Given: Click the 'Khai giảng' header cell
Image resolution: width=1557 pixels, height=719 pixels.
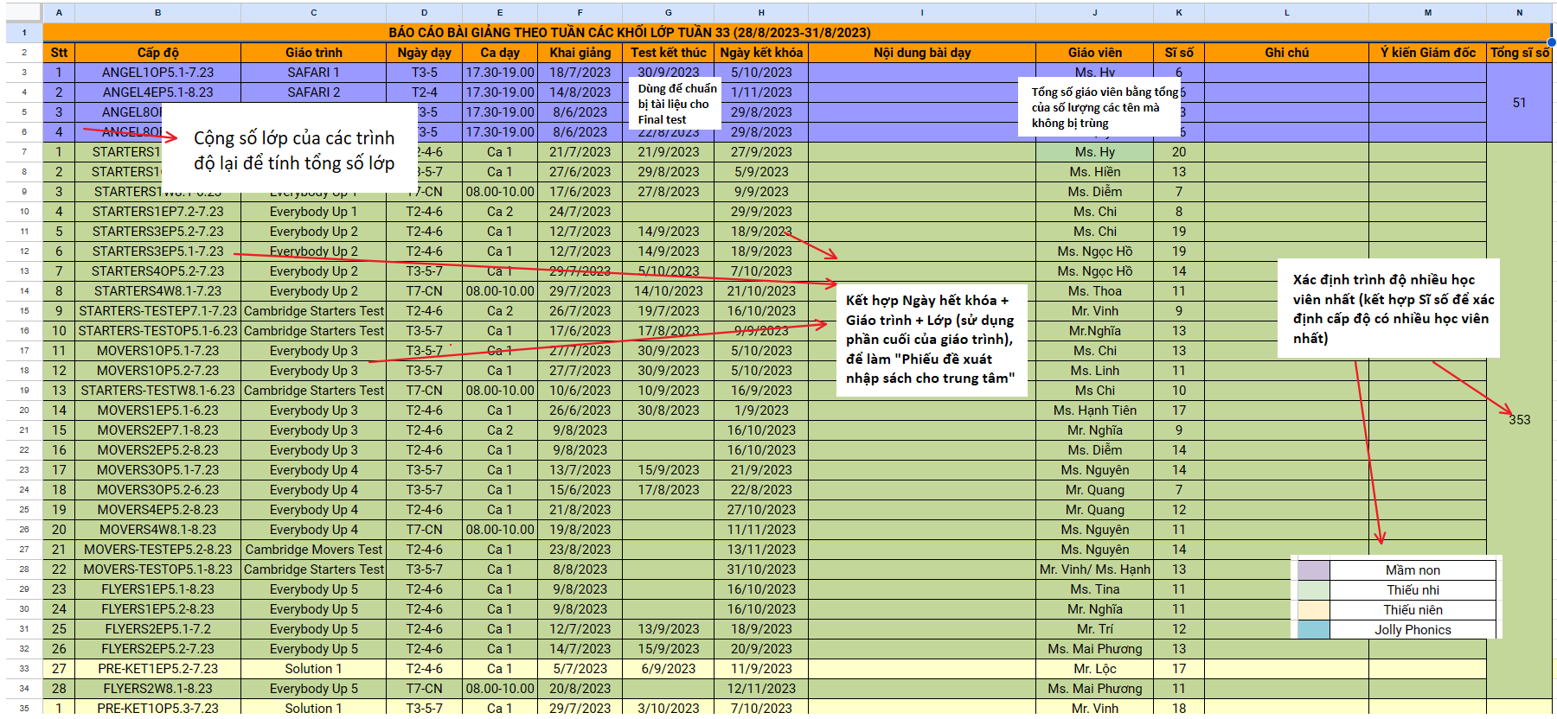Looking at the screenshot, I should click(580, 53).
